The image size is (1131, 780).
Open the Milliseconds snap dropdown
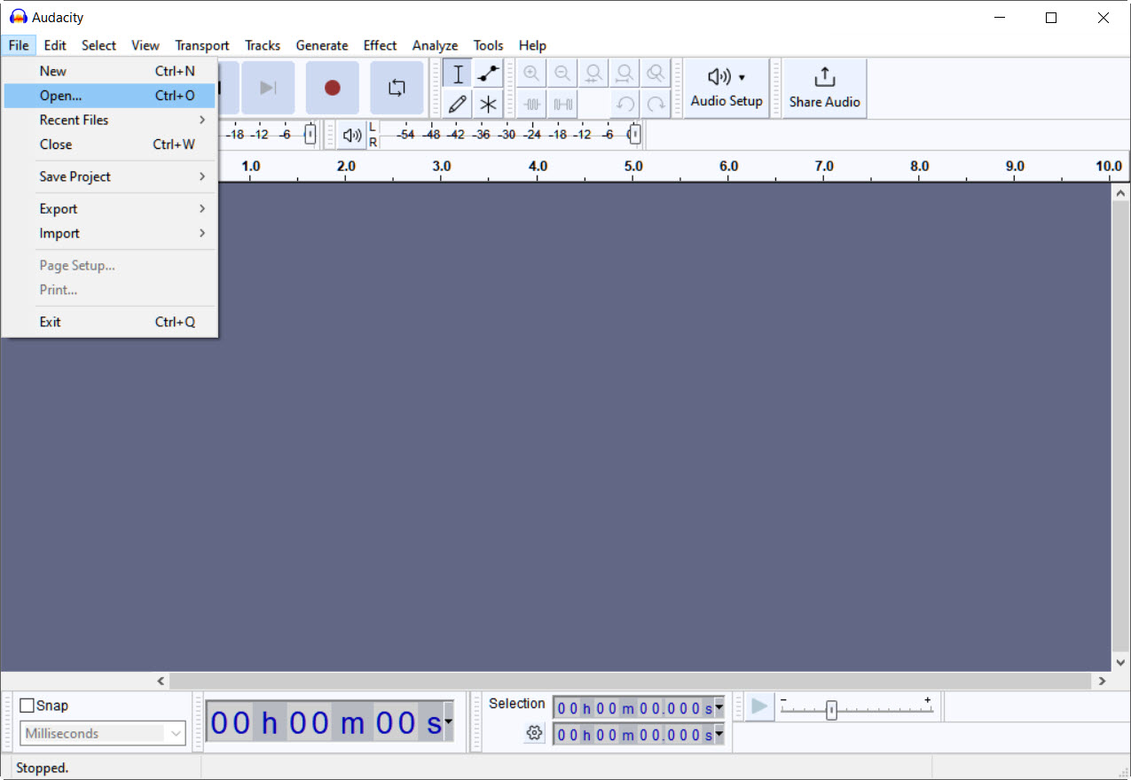pyautogui.click(x=103, y=733)
